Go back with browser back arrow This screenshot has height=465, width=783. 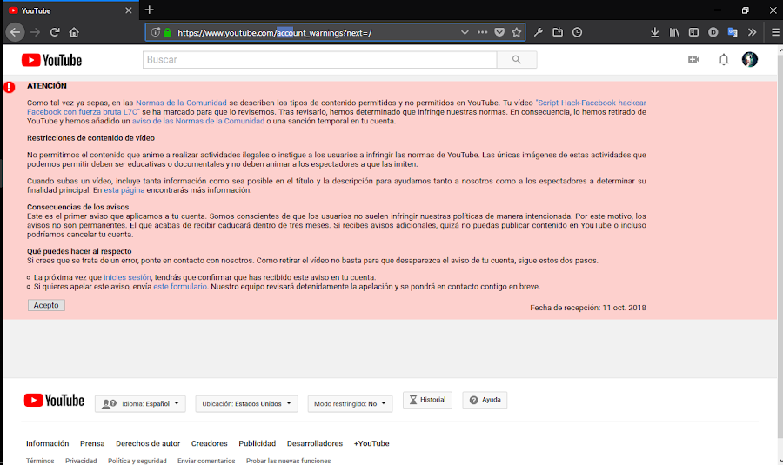click(15, 32)
